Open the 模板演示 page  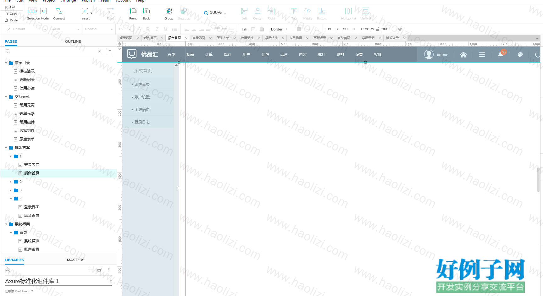pos(27,71)
